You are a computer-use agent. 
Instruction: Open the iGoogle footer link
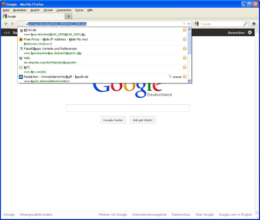tap(9, 214)
